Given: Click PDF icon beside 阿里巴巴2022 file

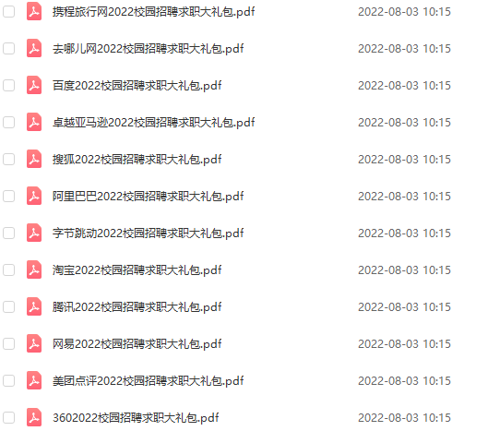Looking at the screenshot, I should 34,196.
